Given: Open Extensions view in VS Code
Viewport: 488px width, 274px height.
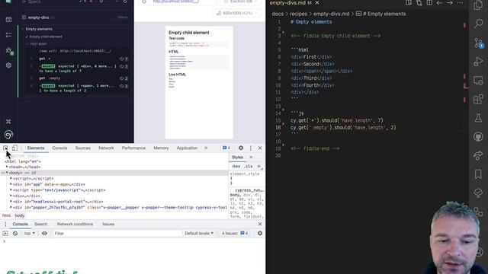Looking at the screenshot, I should click(x=478, y=100).
